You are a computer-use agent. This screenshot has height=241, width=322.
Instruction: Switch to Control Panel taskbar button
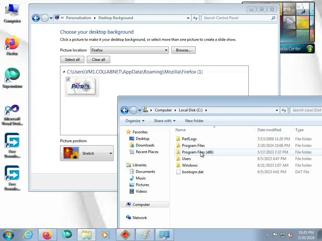click(x=164, y=235)
